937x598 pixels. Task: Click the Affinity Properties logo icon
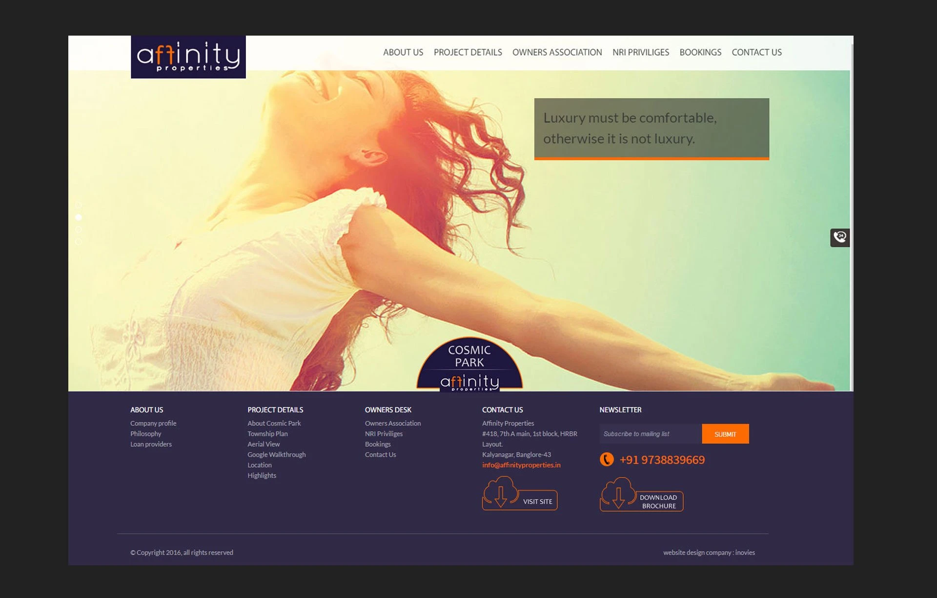point(188,57)
